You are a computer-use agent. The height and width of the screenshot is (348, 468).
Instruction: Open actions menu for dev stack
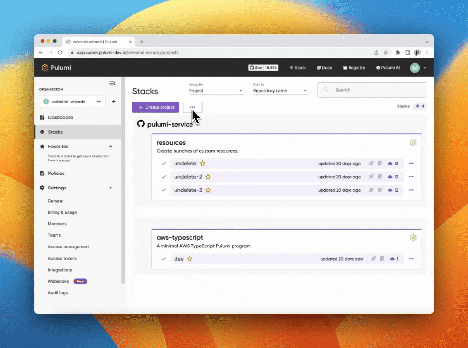point(411,259)
